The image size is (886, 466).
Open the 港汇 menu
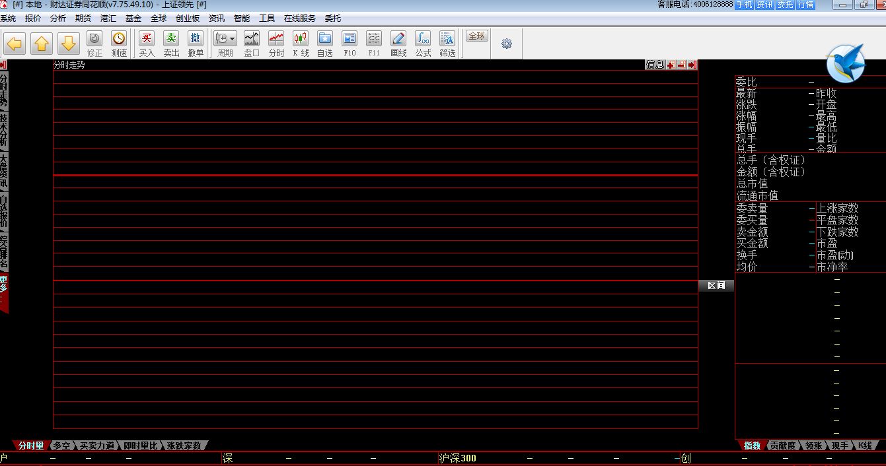coord(108,18)
